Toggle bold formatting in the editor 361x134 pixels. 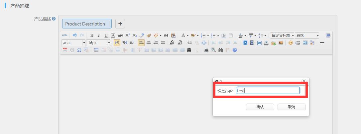pos(92,35)
